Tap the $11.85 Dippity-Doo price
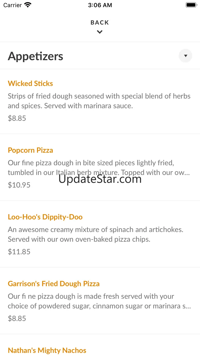 pyautogui.click(x=19, y=252)
